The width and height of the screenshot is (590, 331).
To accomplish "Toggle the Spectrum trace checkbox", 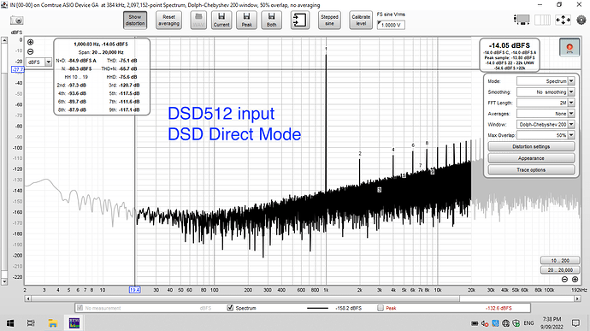I will coord(230,308).
